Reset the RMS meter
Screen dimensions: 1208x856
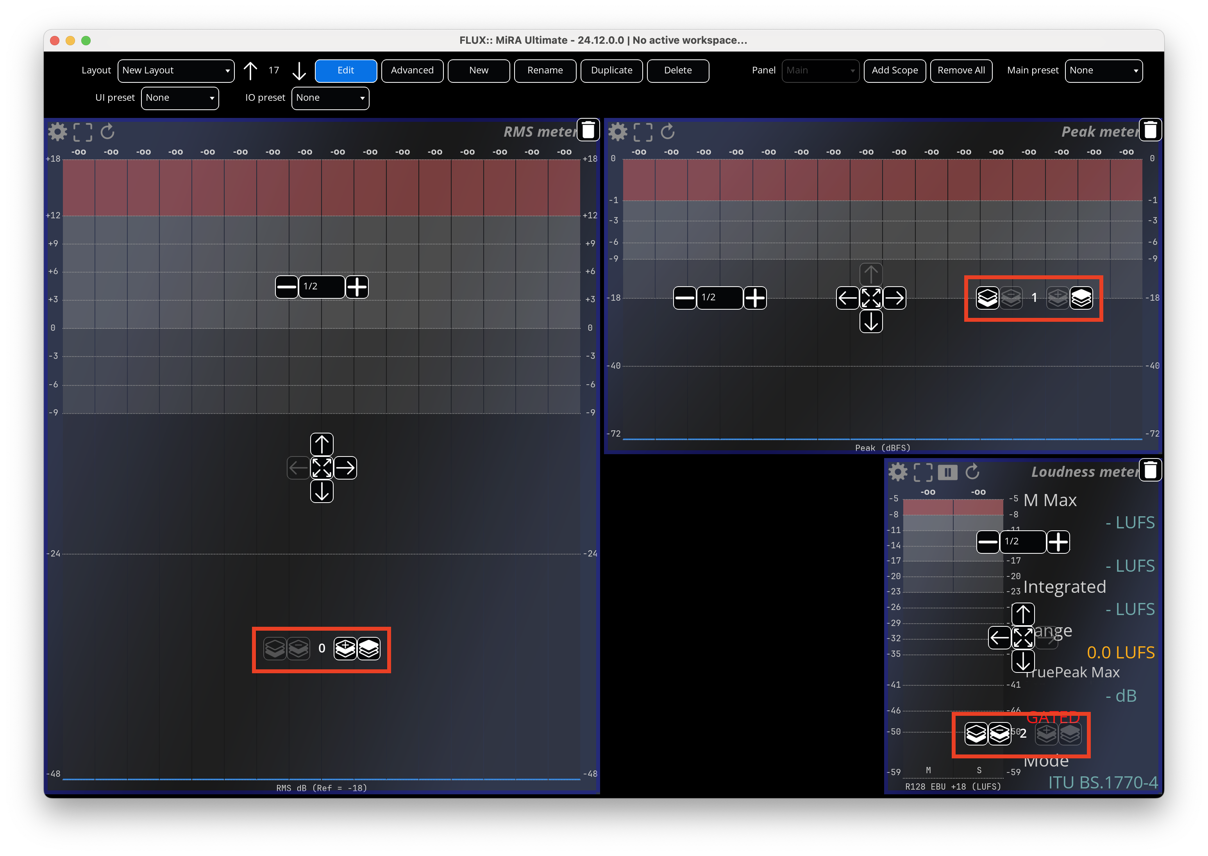coord(107,132)
